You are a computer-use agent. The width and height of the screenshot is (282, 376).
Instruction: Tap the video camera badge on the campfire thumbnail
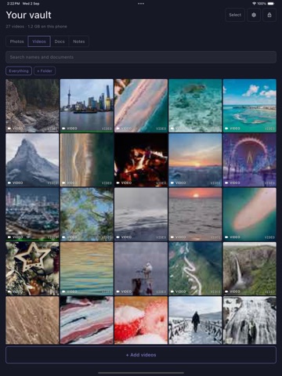click(124, 183)
